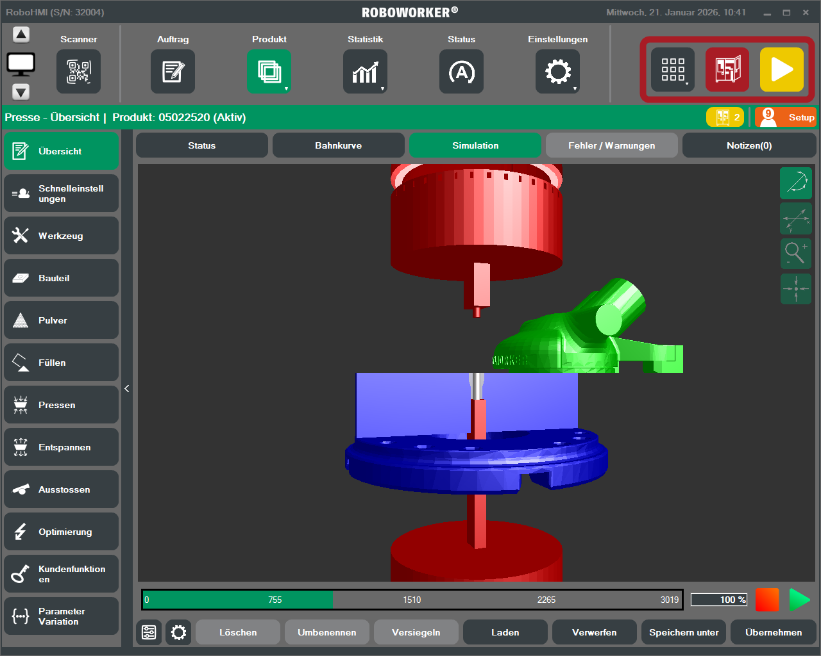Open the Status automatic mode icon
The image size is (821, 656).
coord(462,71)
